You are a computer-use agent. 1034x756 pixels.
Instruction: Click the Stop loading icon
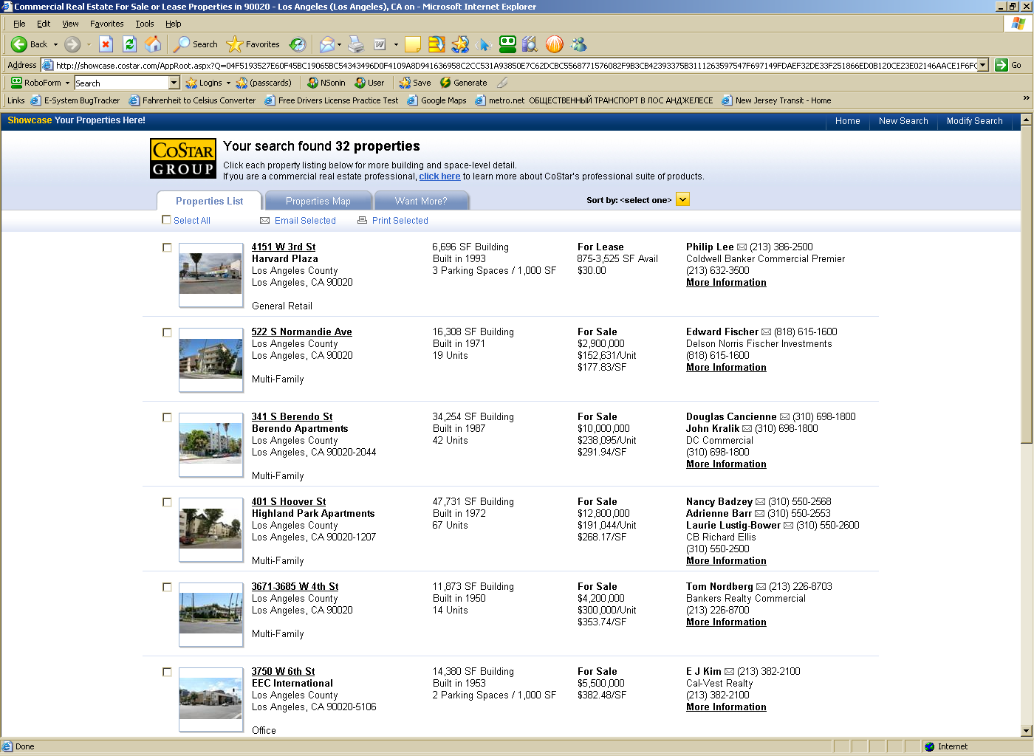tap(106, 44)
